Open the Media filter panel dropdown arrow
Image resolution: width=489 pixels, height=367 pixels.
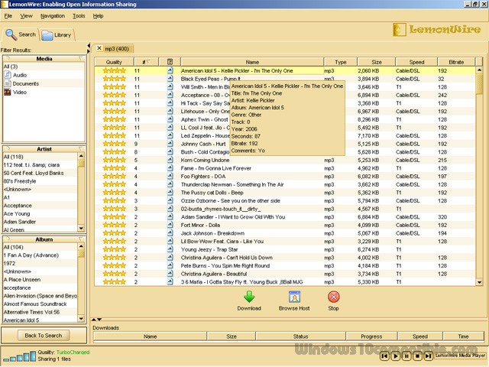[x=81, y=58]
